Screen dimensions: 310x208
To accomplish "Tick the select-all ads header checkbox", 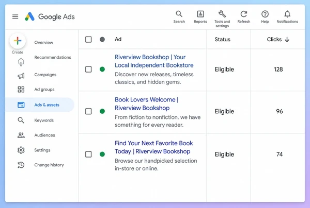I will (88, 40).
